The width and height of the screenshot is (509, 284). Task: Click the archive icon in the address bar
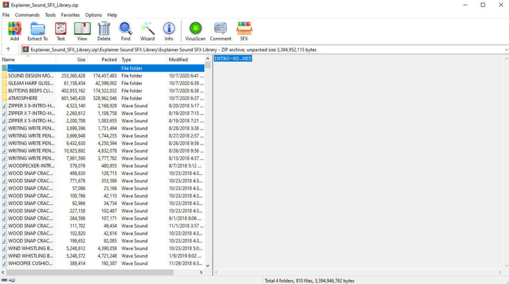(x=26, y=49)
